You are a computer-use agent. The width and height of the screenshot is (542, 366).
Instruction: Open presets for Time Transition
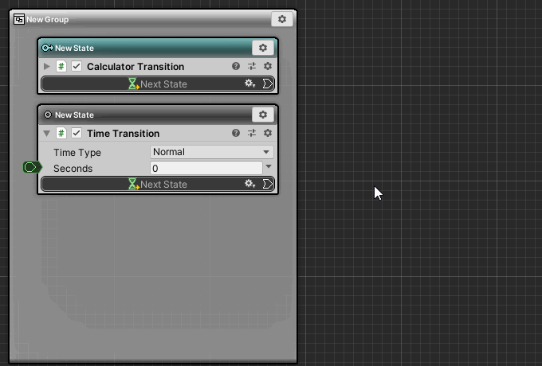point(252,134)
